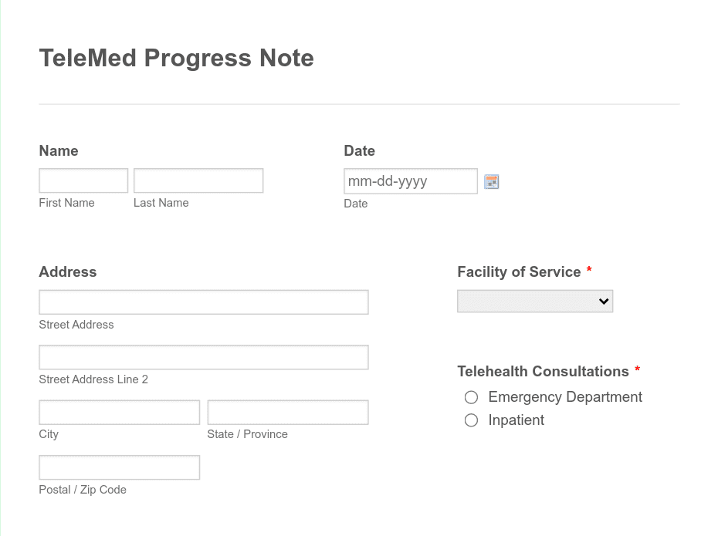Click into the Street Address field

[x=203, y=302]
